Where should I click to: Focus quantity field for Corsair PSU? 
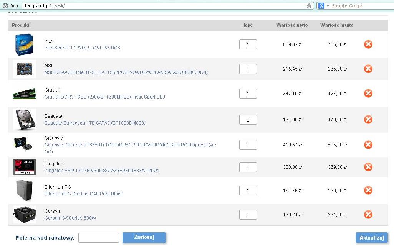(248, 215)
